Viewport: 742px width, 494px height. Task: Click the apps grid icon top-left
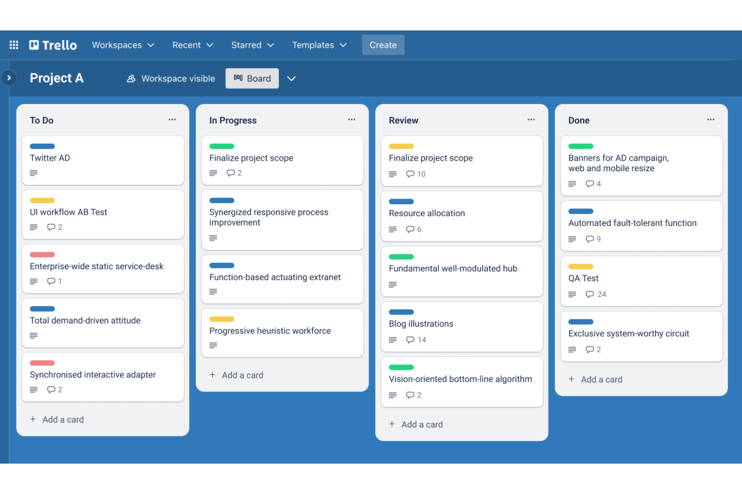click(x=14, y=45)
